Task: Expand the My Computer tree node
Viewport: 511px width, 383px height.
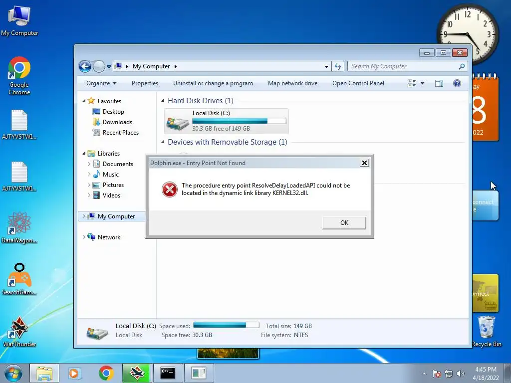Action: (x=84, y=216)
